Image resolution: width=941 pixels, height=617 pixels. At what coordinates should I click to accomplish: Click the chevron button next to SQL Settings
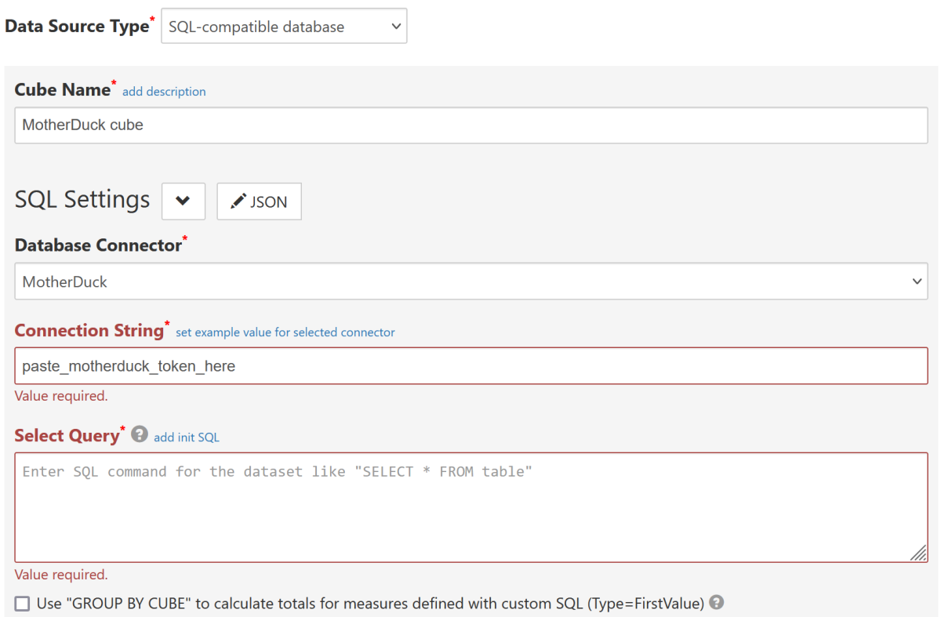[x=183, y=201]
